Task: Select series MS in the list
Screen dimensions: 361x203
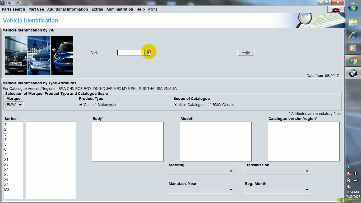Action: (x=13, y=190)
